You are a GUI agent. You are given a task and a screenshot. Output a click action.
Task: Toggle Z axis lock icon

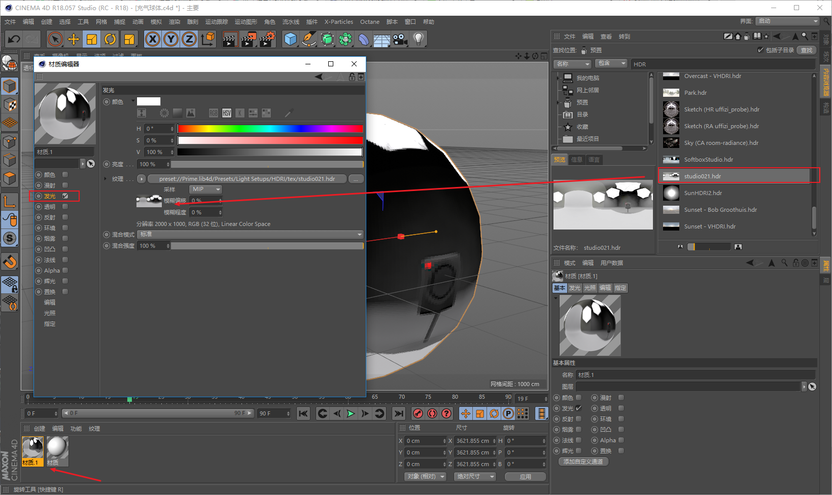click(189, 39)
